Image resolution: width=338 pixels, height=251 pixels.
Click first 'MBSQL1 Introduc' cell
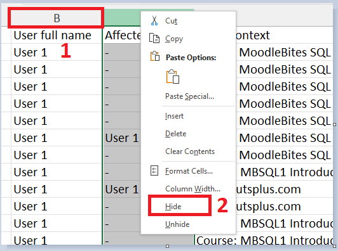click(x=285, y=172)
